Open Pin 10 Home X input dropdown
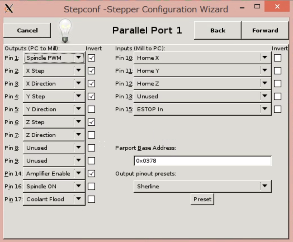293x242 pixels. pos(203,58)
